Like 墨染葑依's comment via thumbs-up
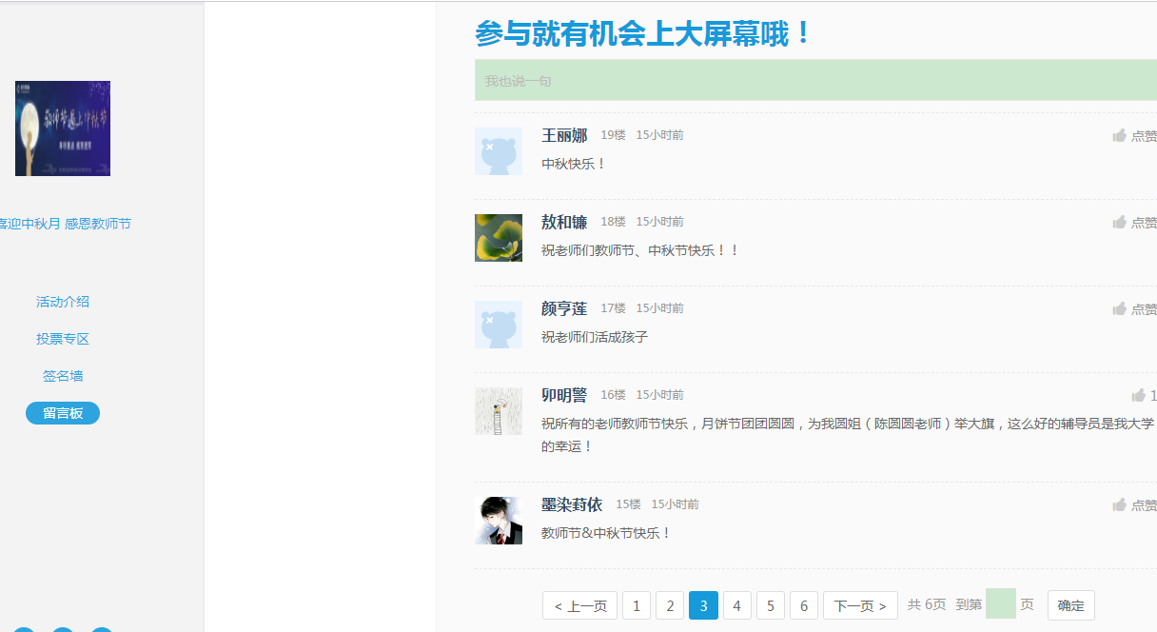The height and width of the screenshot is (632, 1157). click(1120, 505)
